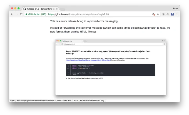Open the circular S extension icon
The width and height of the screenshot is (189, 115).
(x=163, y=14)
